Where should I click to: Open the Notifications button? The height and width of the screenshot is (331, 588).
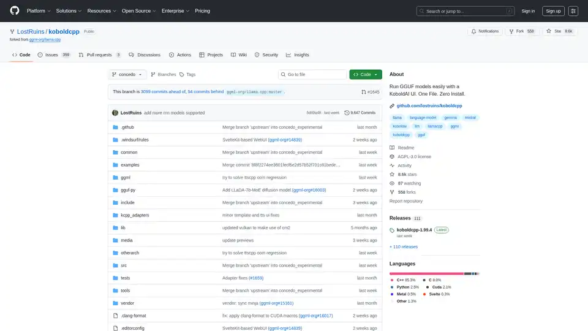484,31
